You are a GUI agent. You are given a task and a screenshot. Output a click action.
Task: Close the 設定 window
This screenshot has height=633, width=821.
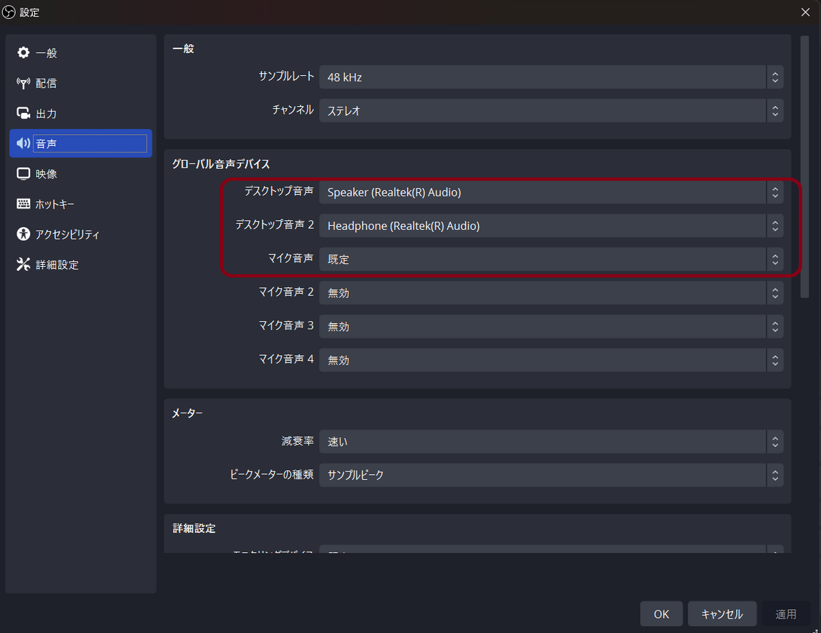tap(805, 12)
